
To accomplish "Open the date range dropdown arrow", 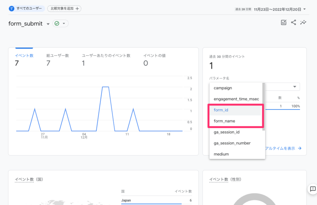I will click(304, 9).
